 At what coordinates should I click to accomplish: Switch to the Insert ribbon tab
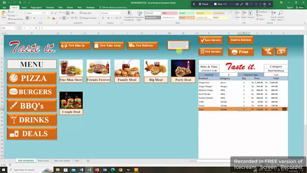coord(24,7)
